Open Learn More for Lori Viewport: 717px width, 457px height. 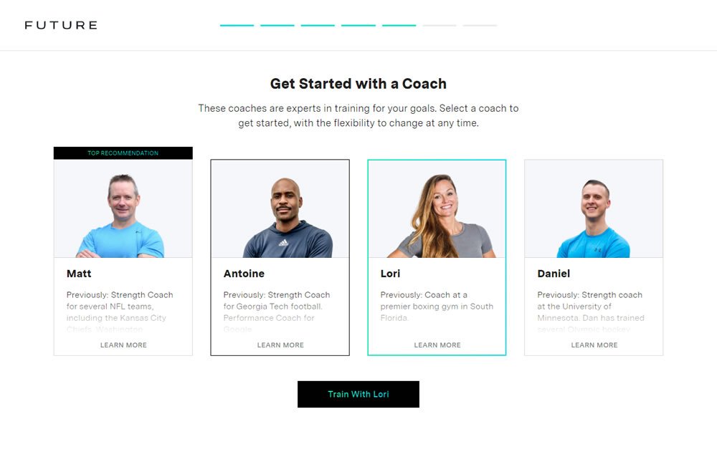[437, 345]
